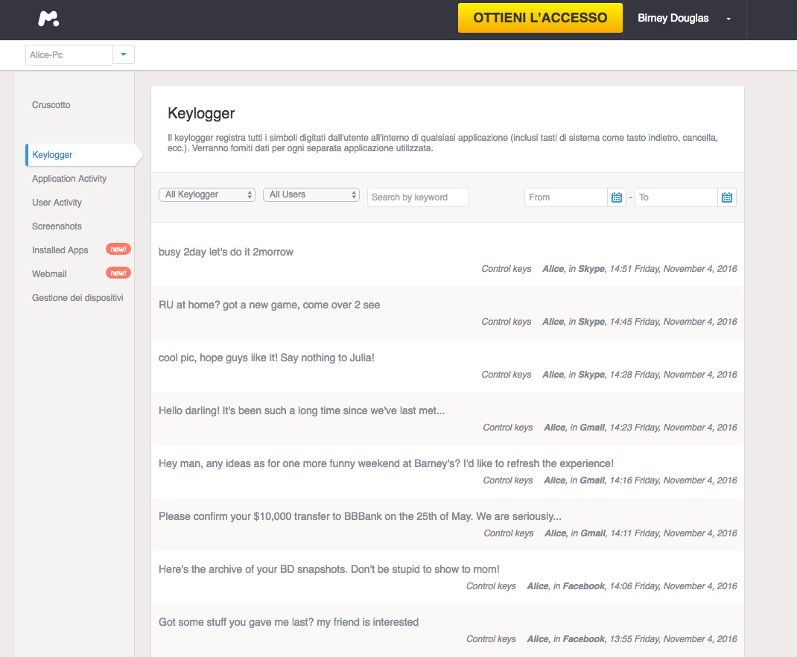Viewport: 797px width, 657px height.
Task: Click the new badge beside Installed Apps
Action: (x=118, y=250)
